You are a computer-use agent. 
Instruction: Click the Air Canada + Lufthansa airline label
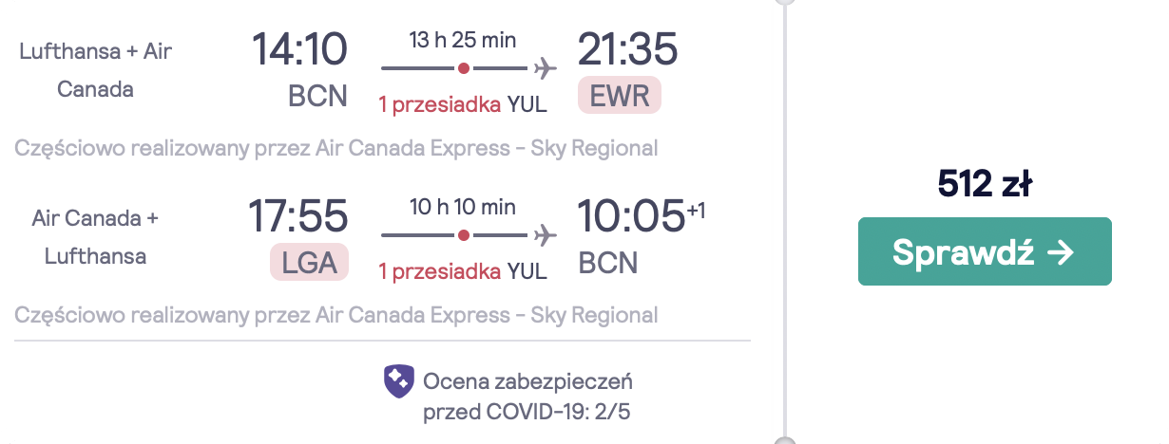pos(95,237)
